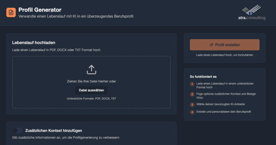Click 'Wähle deinen bevorzugten KI-Anbieter' step text

[x=221, y=104]
